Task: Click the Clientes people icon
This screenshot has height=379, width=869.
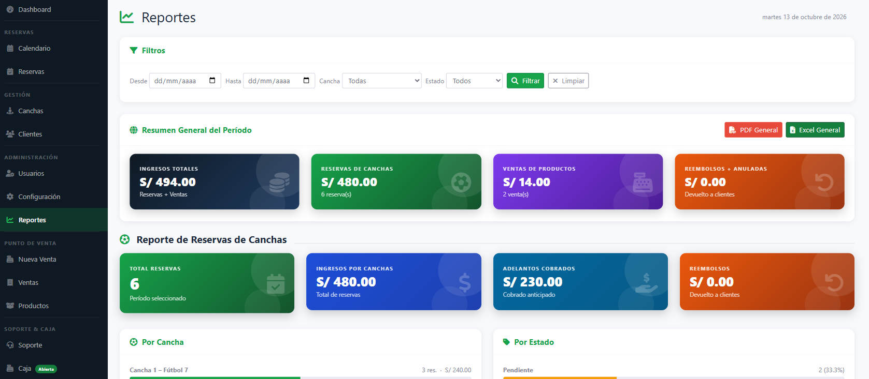Action: click(x=10, y=134)
